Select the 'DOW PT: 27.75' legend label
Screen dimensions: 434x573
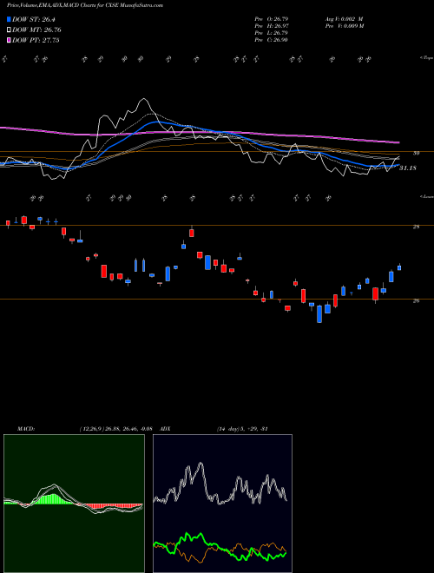tap(36, 40)
